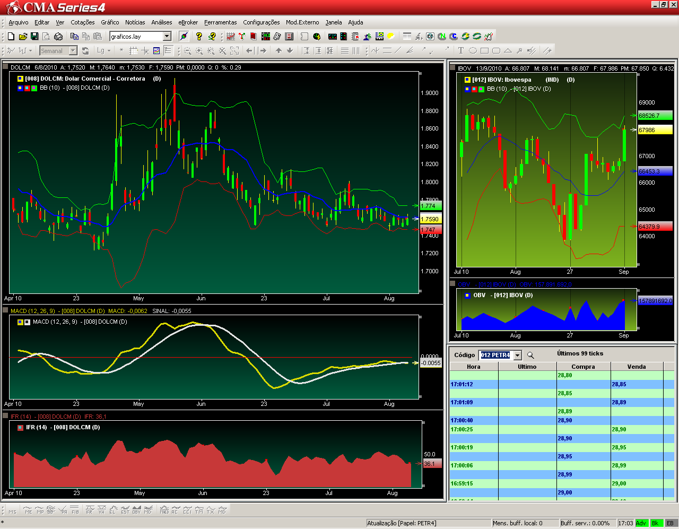
Task: Toggle the asterisk marker icon
Action: pyautogui.click(x=121, y=51)
